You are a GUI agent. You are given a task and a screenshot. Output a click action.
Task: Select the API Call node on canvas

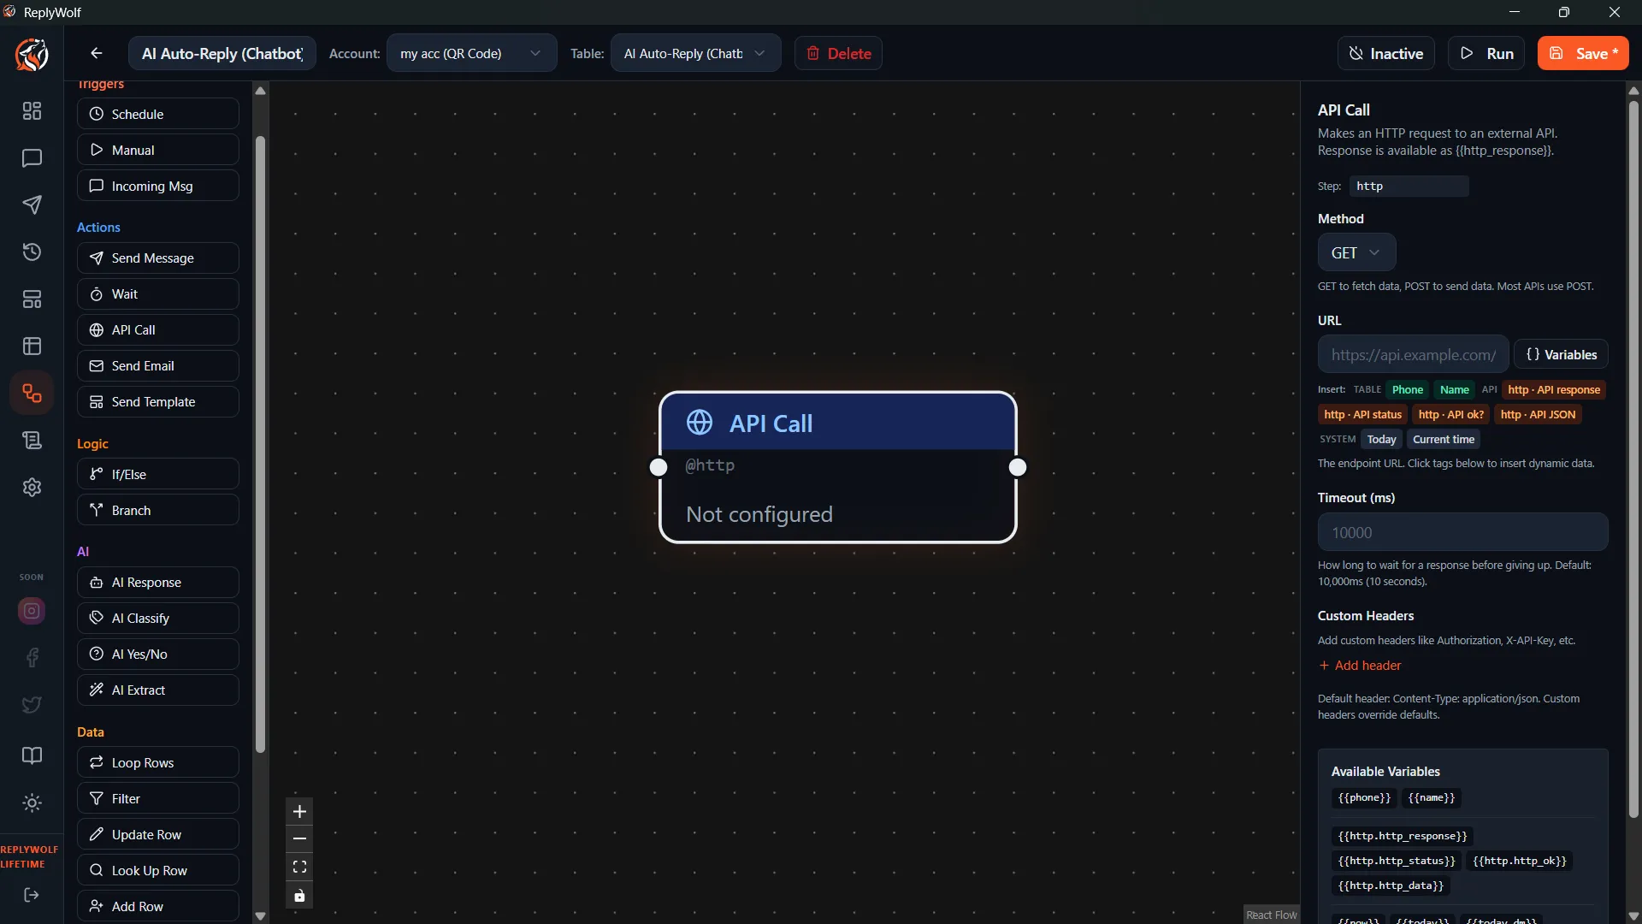click(837, 467)
